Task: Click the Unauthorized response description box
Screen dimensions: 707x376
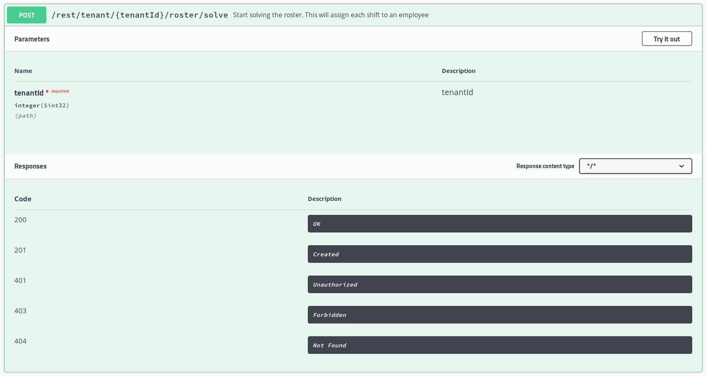Action: coord(500,285)
